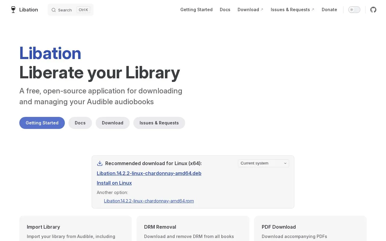The width and height of the screenshot is (386, 241).
Task: Open Docs in top navigation
Action: coord(225,10)
